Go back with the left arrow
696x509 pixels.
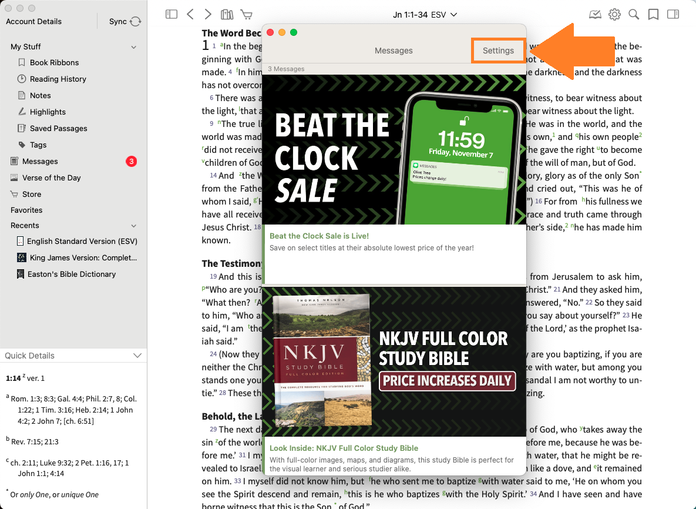pyautogui.click(x=190, y=14)
